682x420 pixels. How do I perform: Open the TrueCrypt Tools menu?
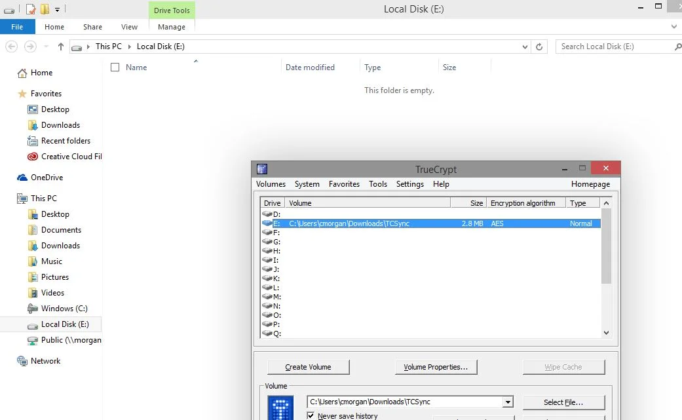(378, 184)
